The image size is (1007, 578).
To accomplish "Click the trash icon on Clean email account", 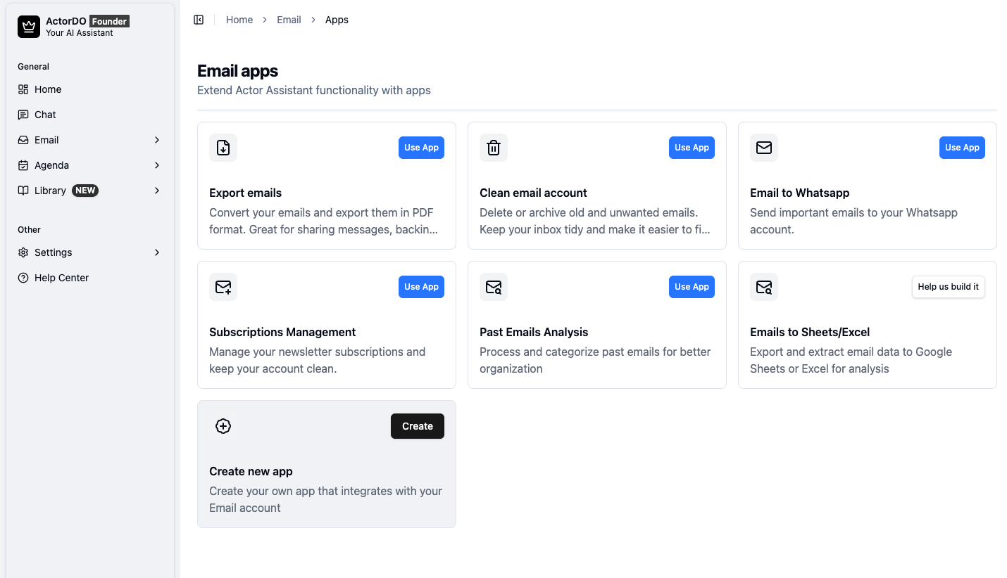I will tap(494, 148).
